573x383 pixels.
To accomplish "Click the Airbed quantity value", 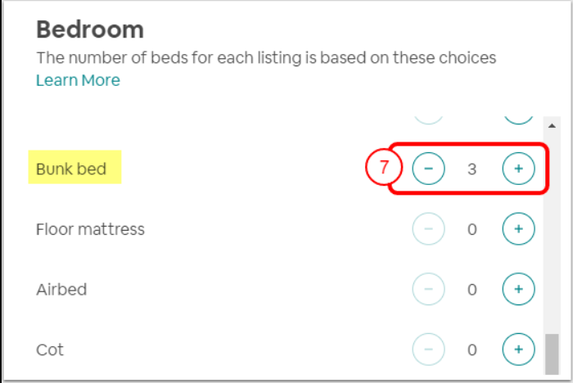I will [x=472, y=289].
